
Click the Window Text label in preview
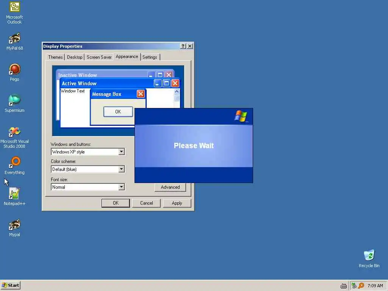[72, 91]
